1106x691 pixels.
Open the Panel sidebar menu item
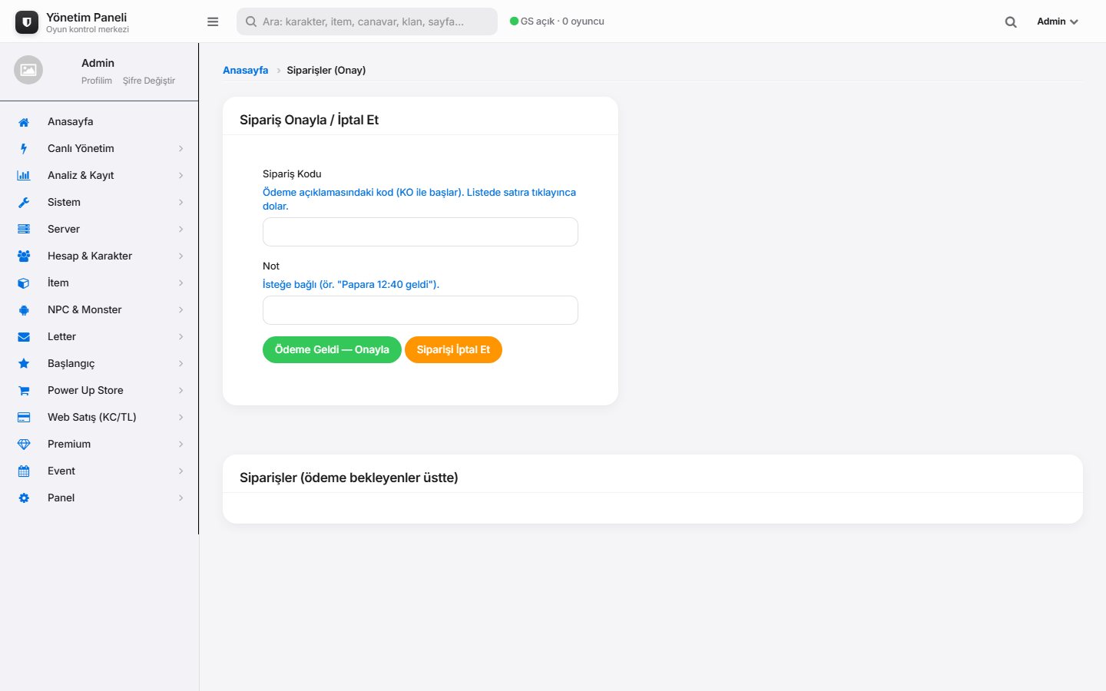pos(99,498)
